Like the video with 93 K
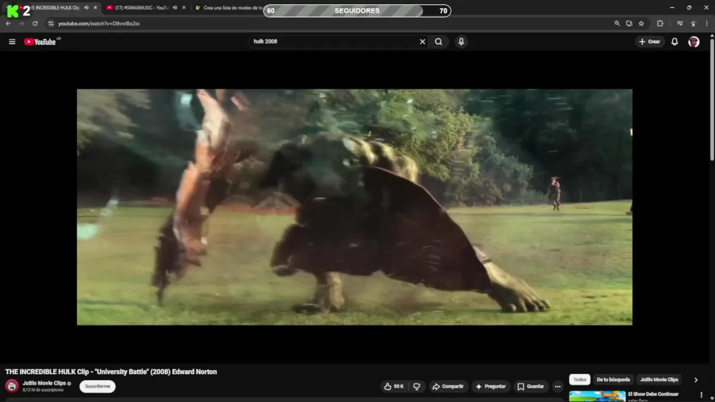Image resolution: width=715 pixels, height=402 pixels. [x=394, y=386]
